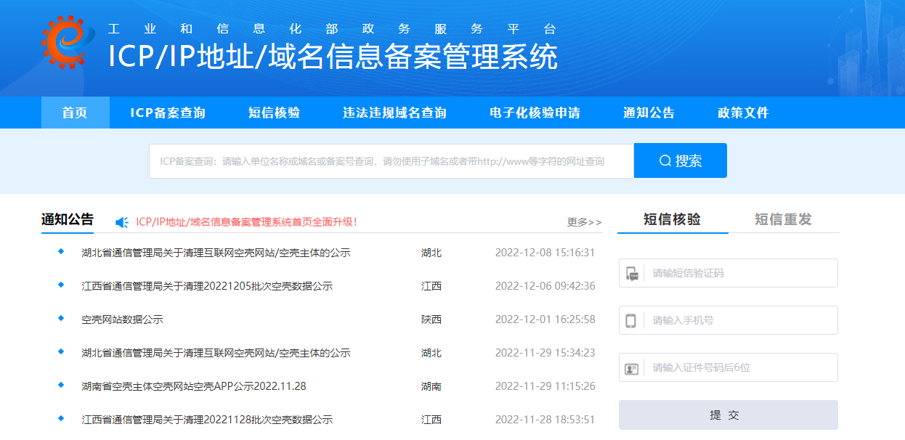
Task: Click the 陕西 province cell
Action: [x=431, y=319]
